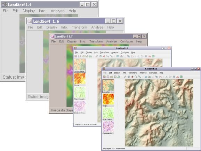201x151 pixels.
Task: Open the Configure menu in Landserf 2.2
Action: click(x=153, y=73)
